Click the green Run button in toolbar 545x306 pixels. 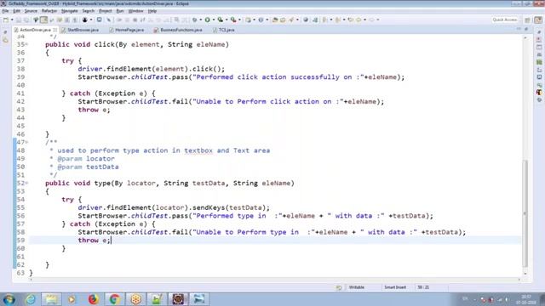coord(207,20)
